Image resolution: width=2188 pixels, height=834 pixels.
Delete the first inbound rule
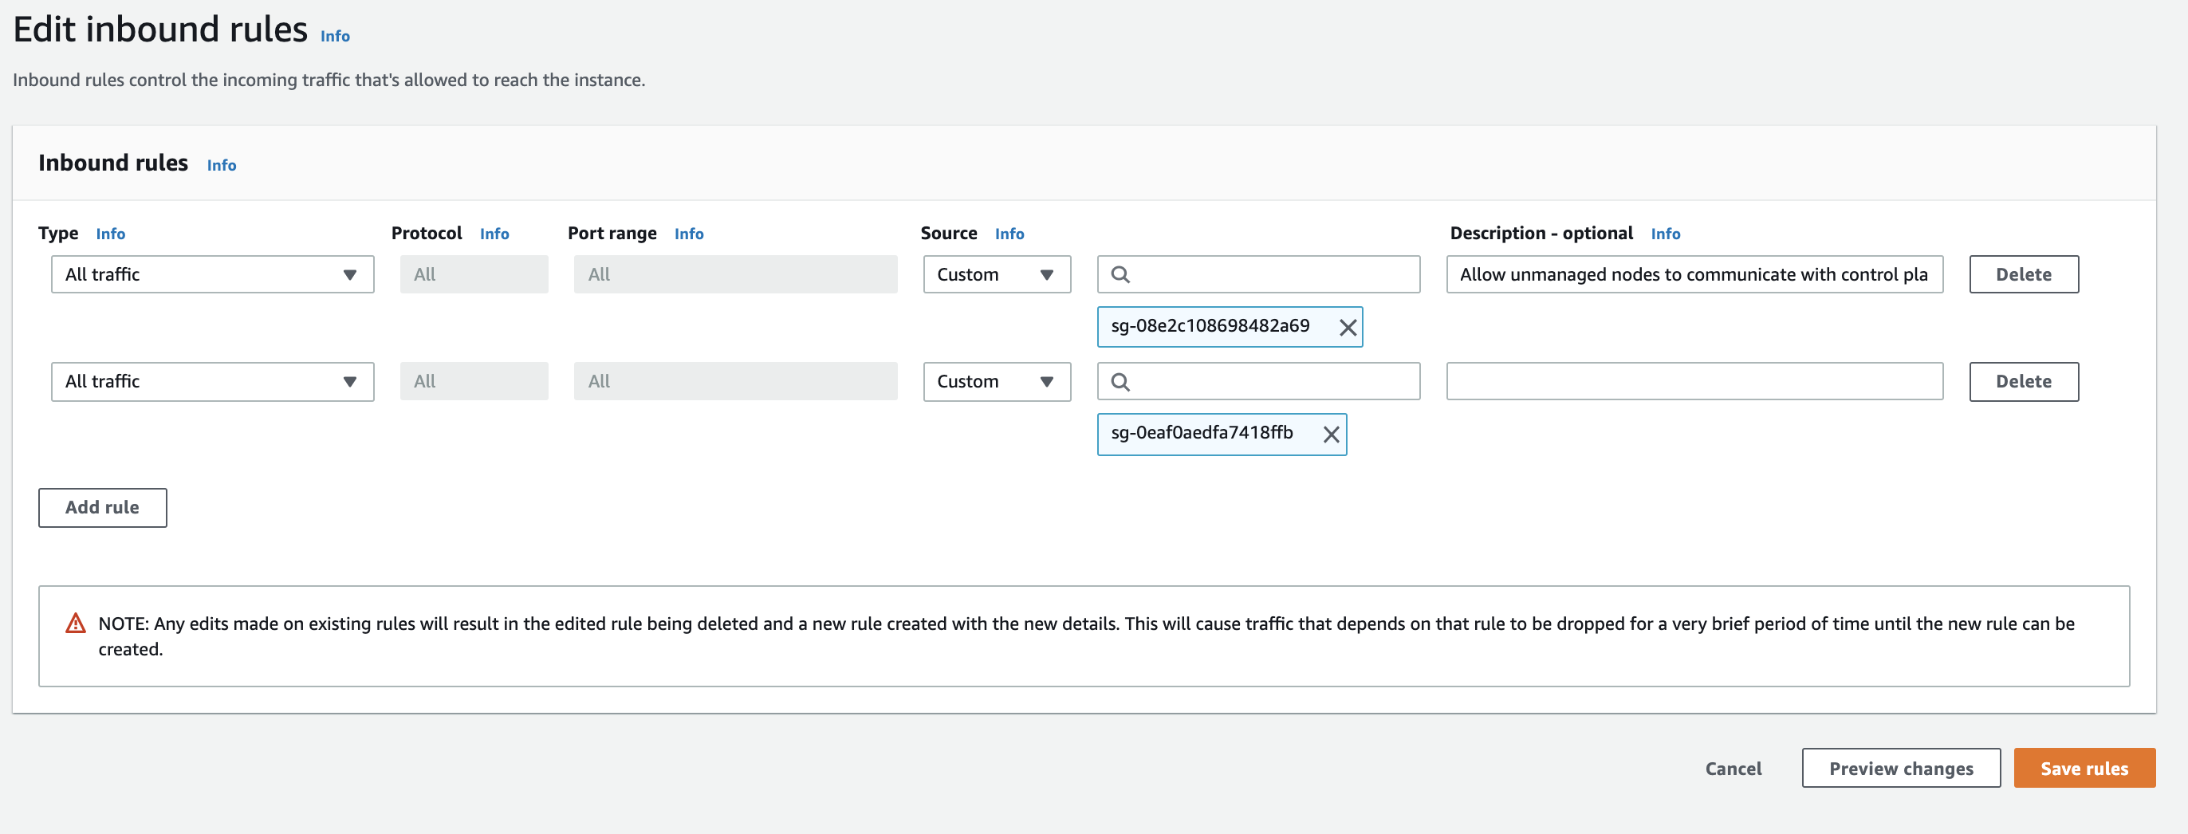2023,274
